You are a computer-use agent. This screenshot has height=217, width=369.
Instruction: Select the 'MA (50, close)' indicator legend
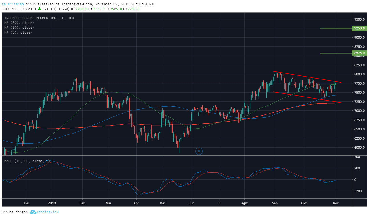pyautogui.click(x=18, y=32)
